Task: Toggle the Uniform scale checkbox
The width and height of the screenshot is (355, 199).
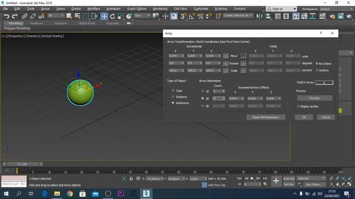Action: click(x=317, y=70)
